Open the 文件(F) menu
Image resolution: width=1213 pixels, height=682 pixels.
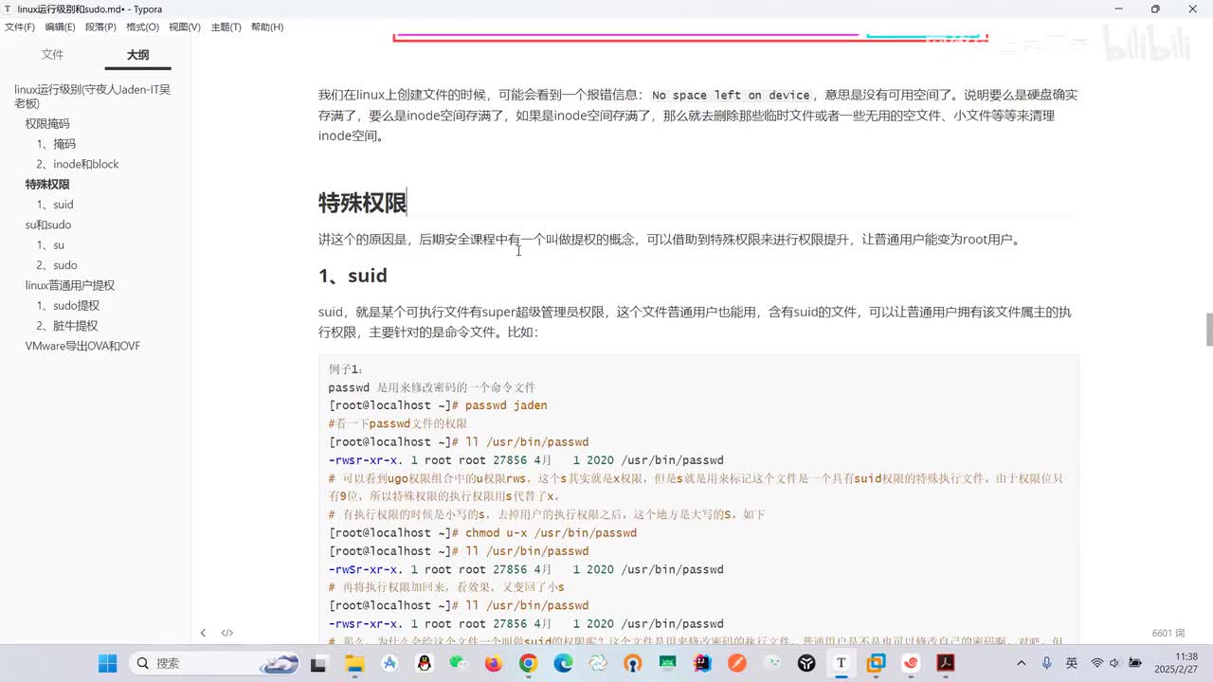coord(20,27)
